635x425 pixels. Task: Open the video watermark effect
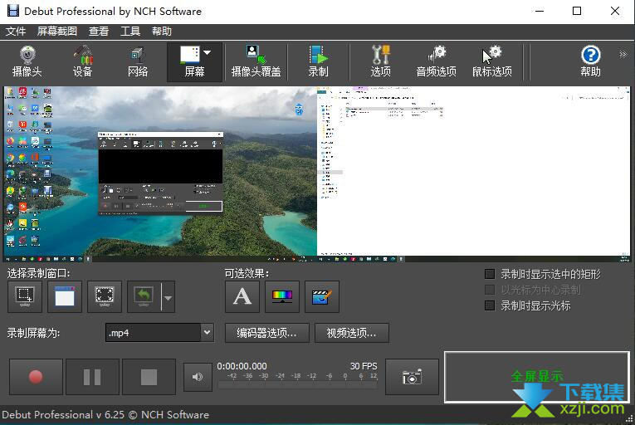click(x=322, y=296)
